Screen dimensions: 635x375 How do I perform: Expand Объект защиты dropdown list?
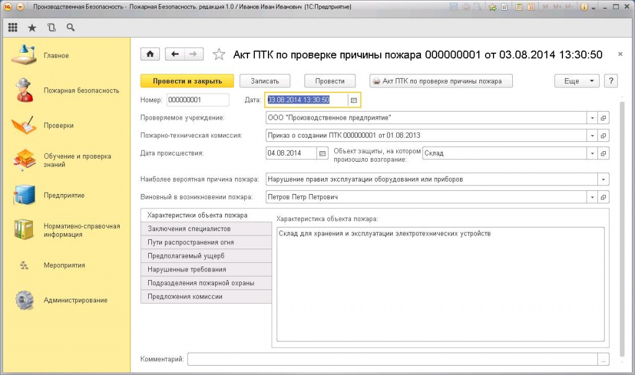coord(592,153)
